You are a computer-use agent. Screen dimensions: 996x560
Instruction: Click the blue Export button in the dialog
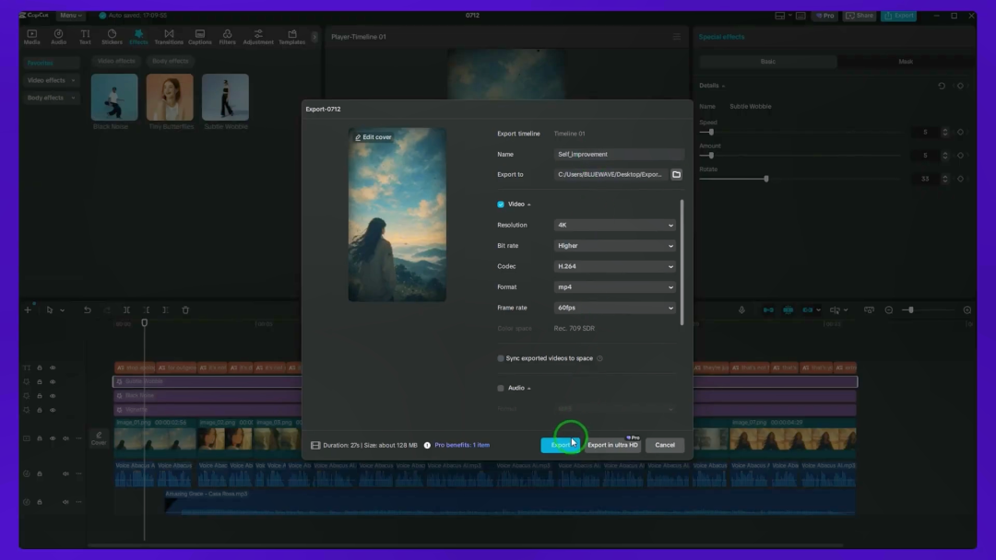(x=561, y=445)
